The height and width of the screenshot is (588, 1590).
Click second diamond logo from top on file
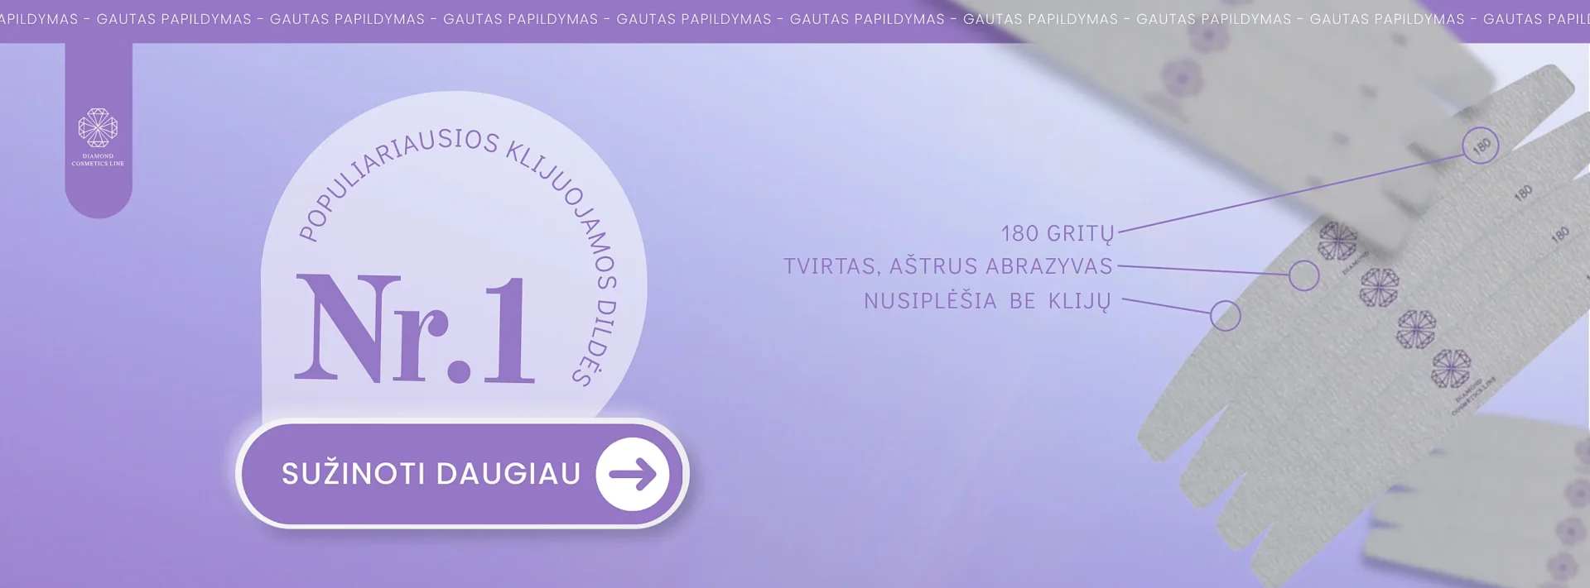(x=1379, y=286)
